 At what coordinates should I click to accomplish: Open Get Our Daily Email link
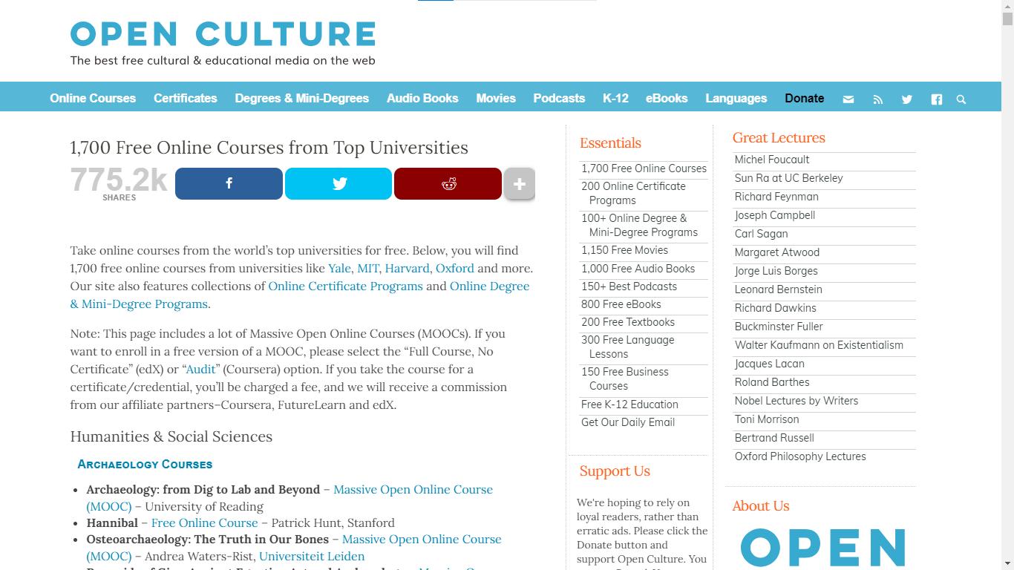click(x=628, y=422)
